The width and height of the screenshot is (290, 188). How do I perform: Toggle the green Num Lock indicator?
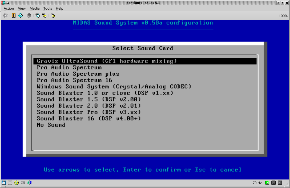[x=267, y=183]
